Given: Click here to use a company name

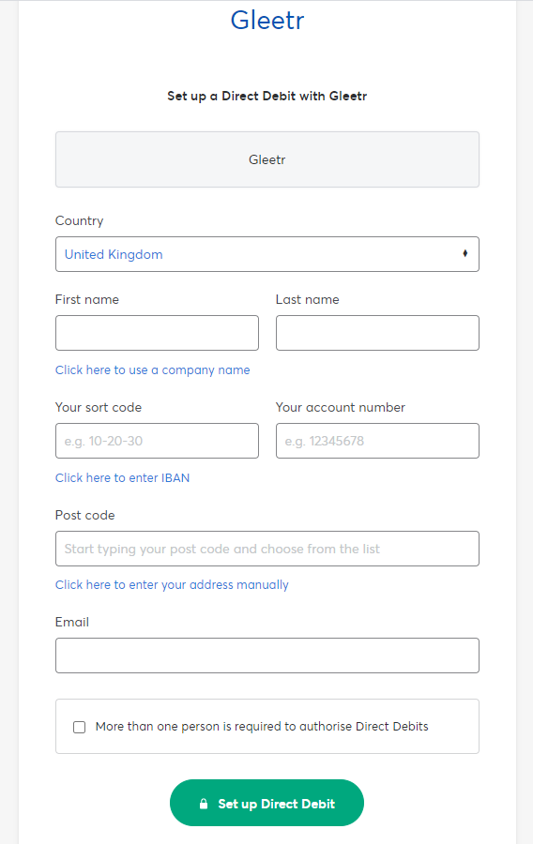Looking at the screenshot, I should click(152, 369).
